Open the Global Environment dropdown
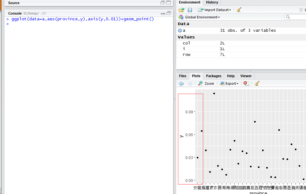Screen dimensions: 306x194 point(199,17)
